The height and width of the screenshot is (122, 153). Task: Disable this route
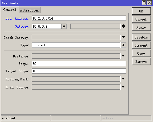[x=141, y=37]
